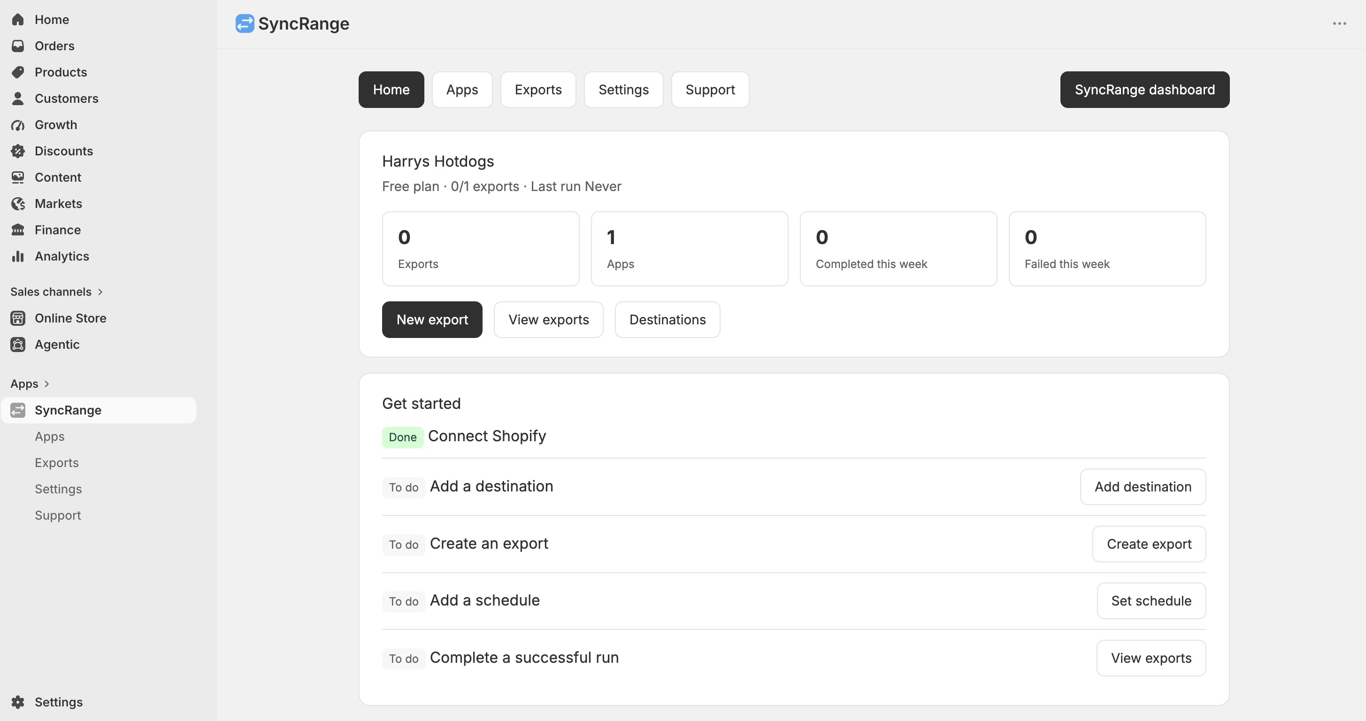Click the Content image icon
The height and width of the screenshot is (721, 1366).
pyautogui.click(x=18, y=177)
